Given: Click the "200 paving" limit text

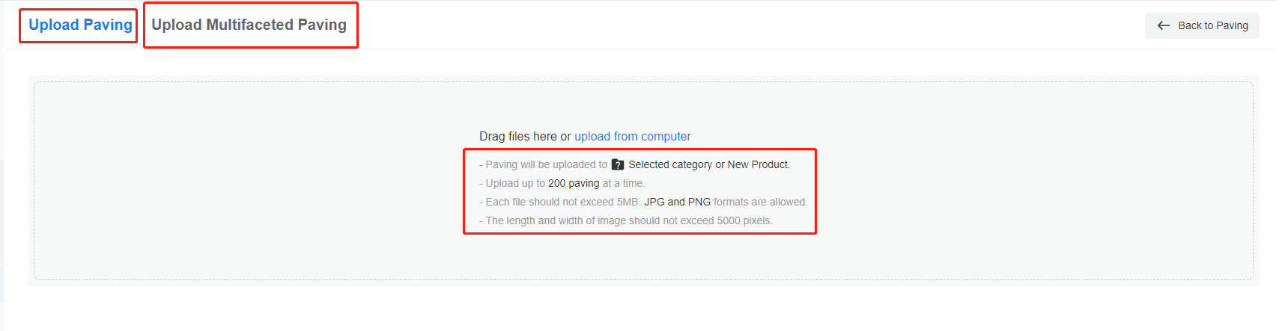Looking at the screenshot, I should [x=574, y=184].
